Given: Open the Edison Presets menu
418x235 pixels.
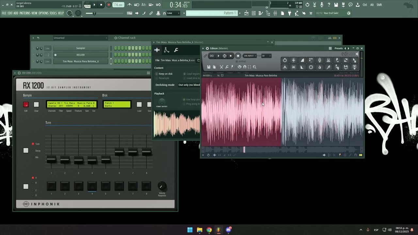Looking at the screenshot, I should click(339, 48).
